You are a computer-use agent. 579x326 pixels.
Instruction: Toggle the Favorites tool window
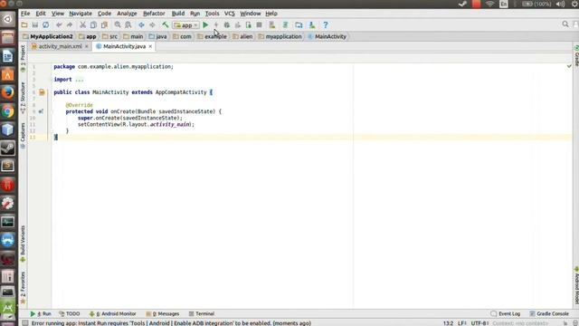coord(23,288)
